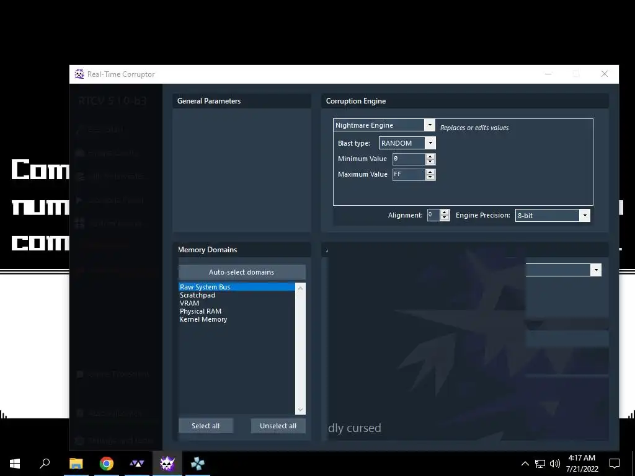Screen dimensions: 635x476
Task: Decrease Minimum Value with down arrow
Action: pyautogui.click(x=430, y=162)
